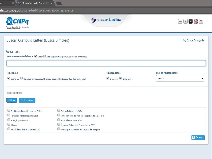Close the Busca Textual browser tab
Screen dimensions: 212x159
[x=52, y=3]
